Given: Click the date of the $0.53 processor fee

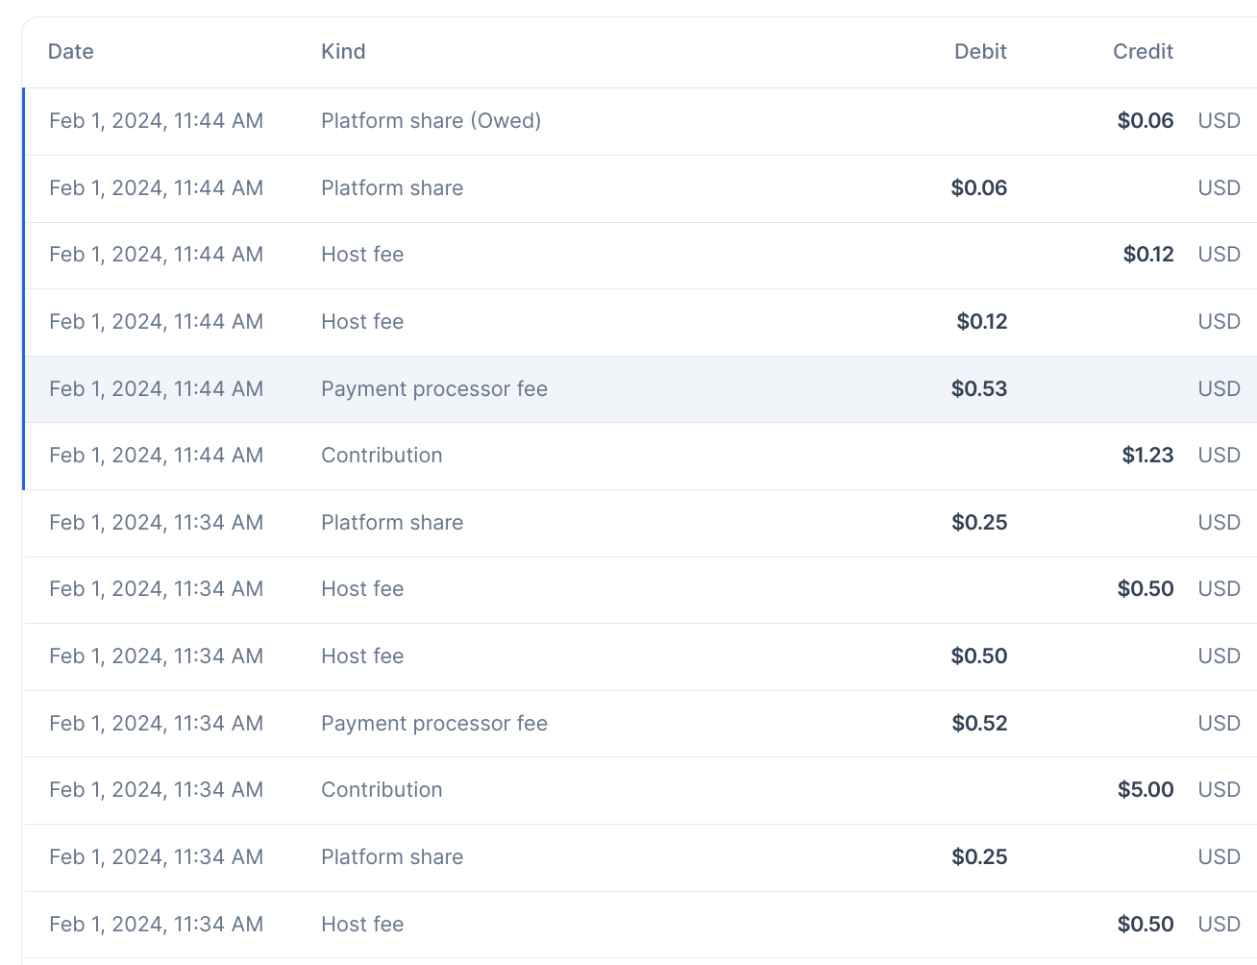Looking at the screenshot, I should [156, 389].
